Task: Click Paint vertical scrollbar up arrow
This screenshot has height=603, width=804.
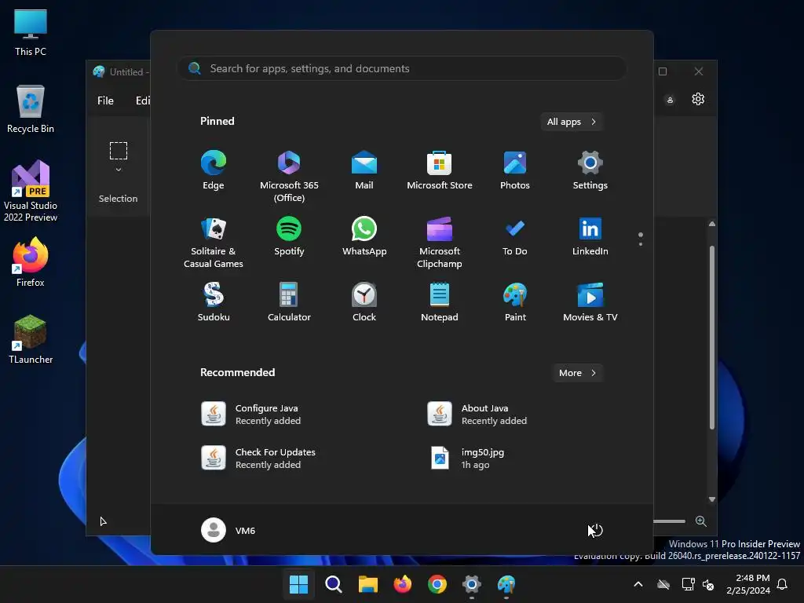Action: [711, 224]
